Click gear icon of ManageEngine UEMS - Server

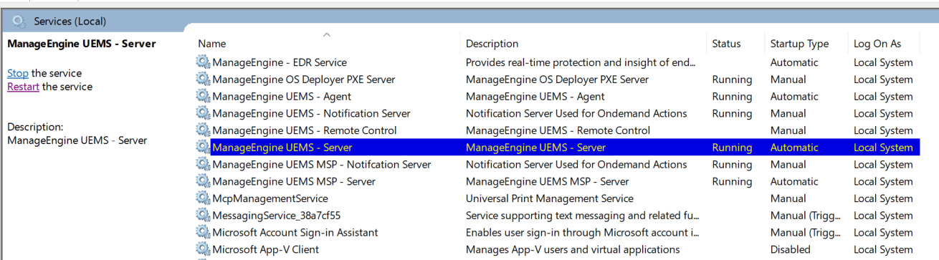[x=204, y=148]
